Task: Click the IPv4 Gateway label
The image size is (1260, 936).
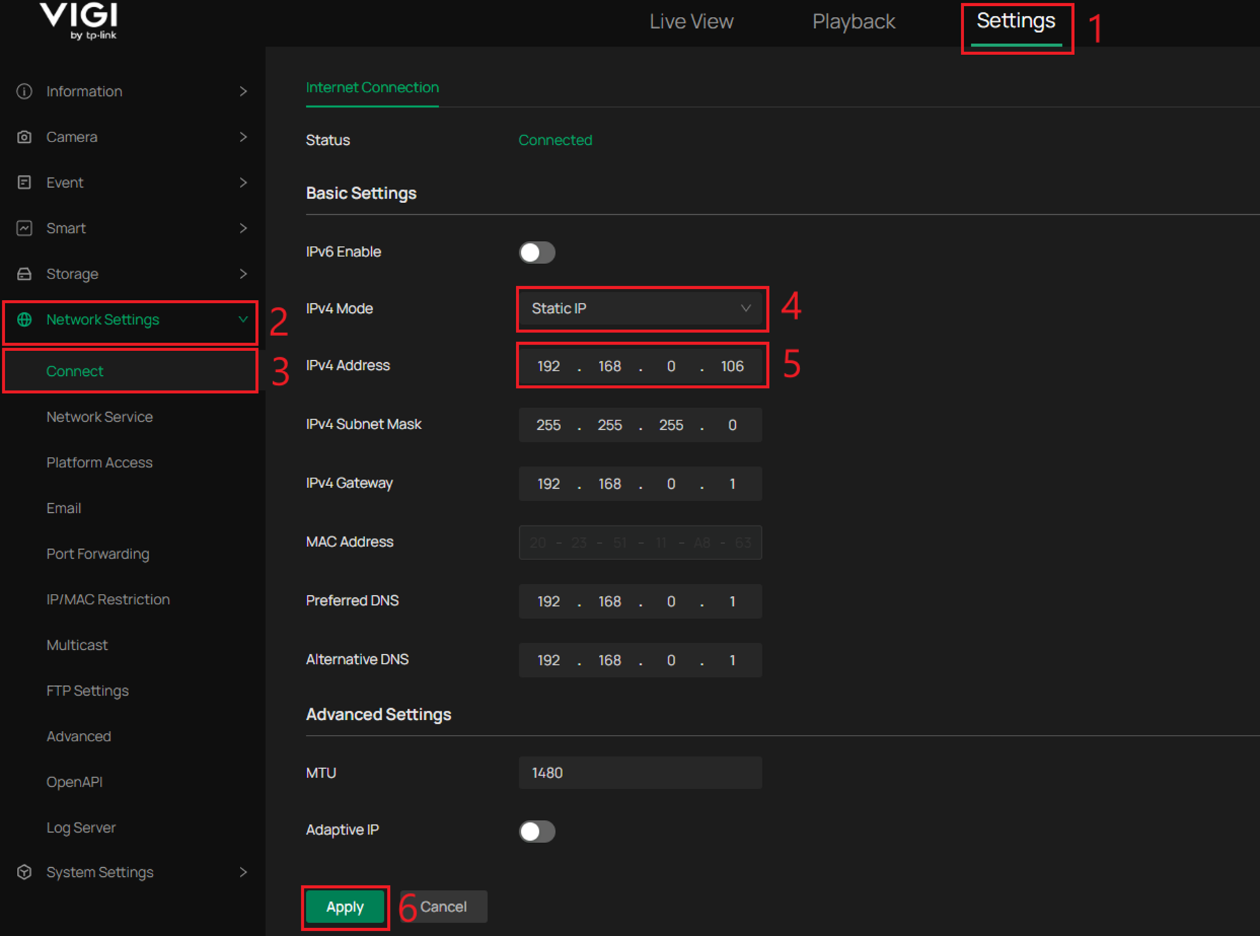Action: pyautogui.click(x=350, y=483)
